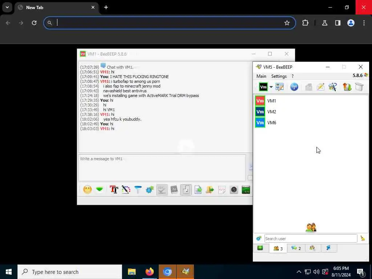Switch to the blue saved chats tab
Viewport: 372px width, 279px height.
[x=328, y=248]
